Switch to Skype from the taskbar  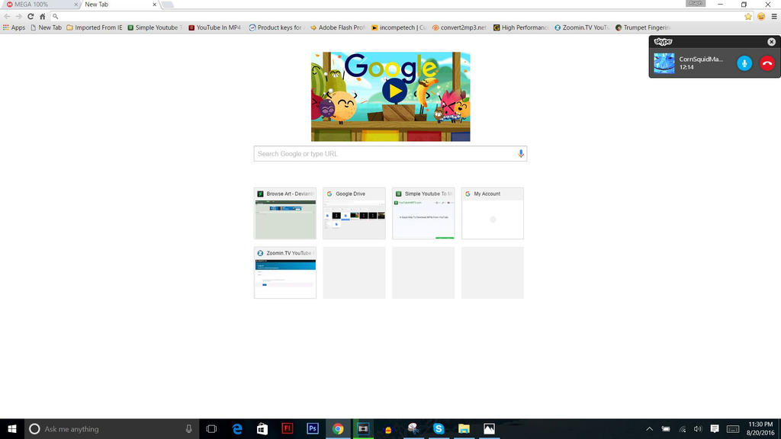[439, 428]
